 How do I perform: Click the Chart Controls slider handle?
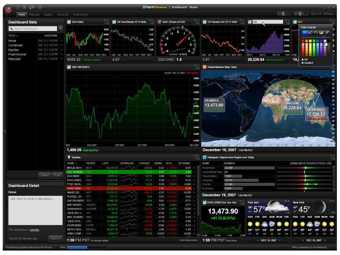click(x=324, y=37)
